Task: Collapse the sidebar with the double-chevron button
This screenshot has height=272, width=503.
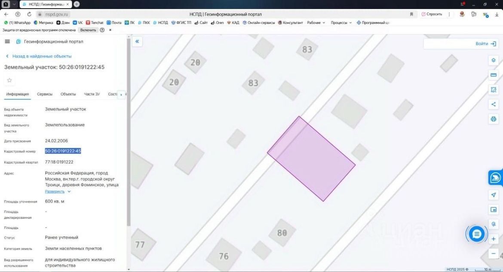Action: coord(137,41)
